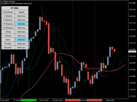Click the Sideways signal for 30 Minutes
Image resolution: width=137 pixels, height=102 pixels.
pyautogui.click(x=22, y=28)
